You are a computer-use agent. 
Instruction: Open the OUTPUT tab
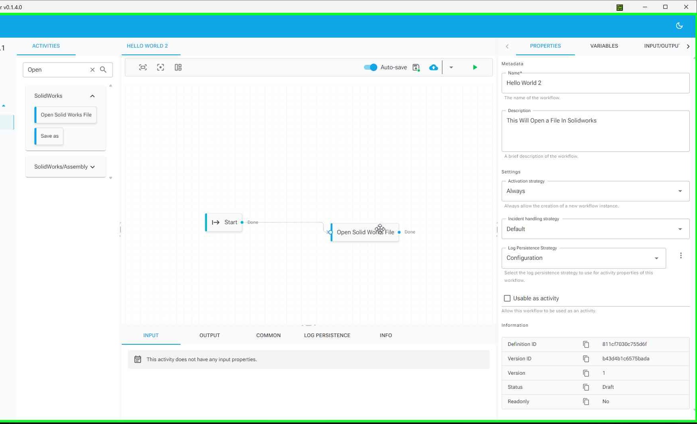209,335
